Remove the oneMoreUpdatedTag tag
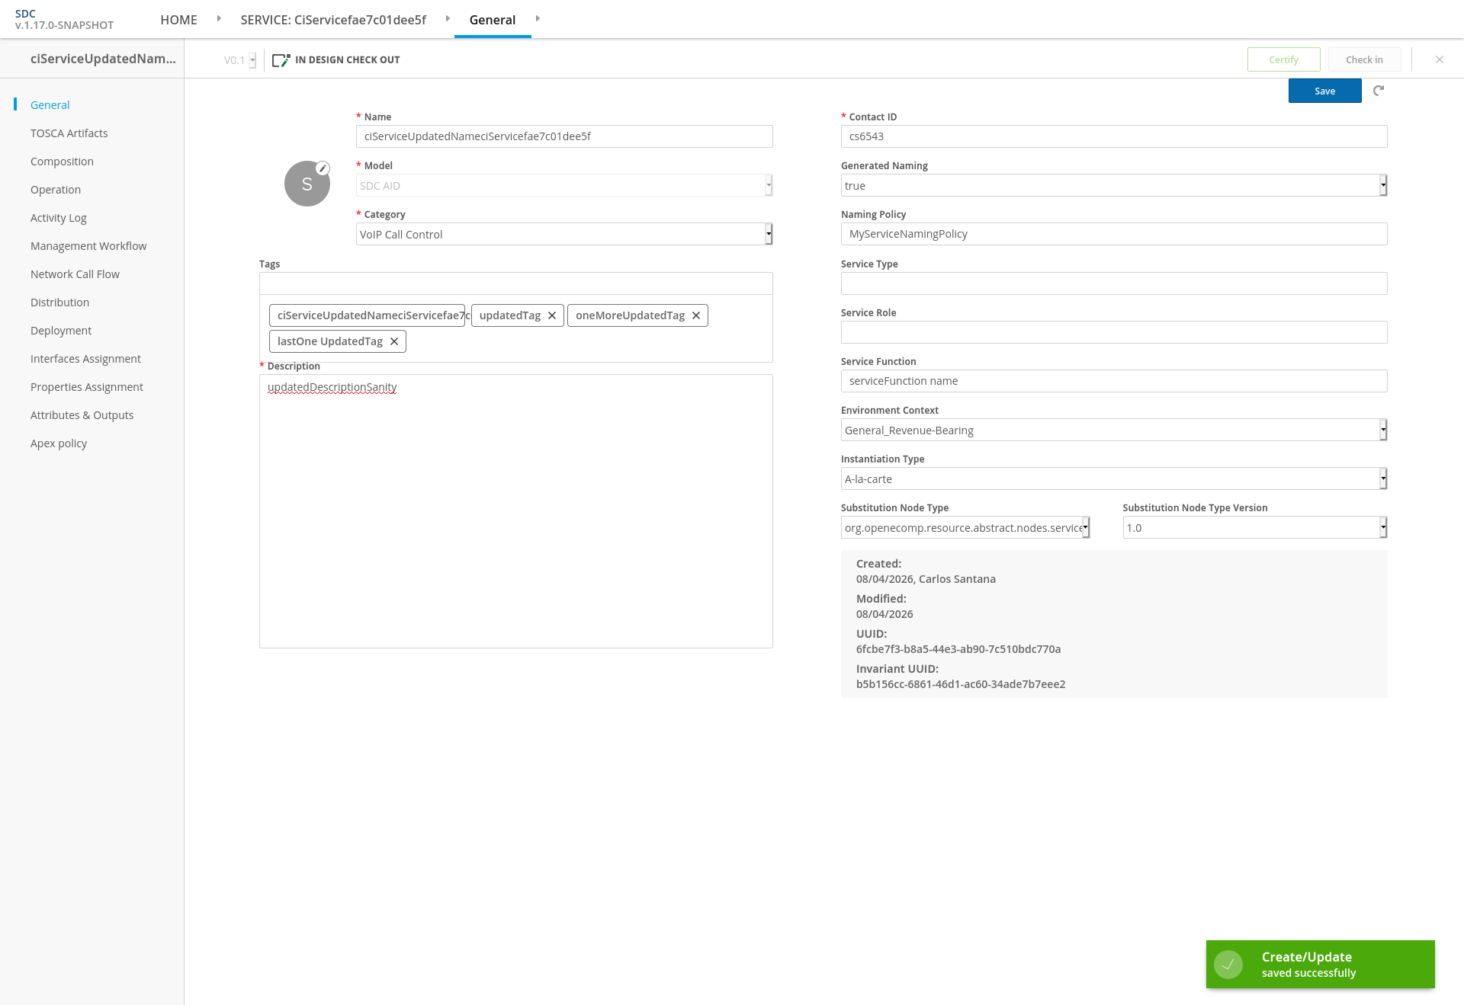1464x1005 pixels. point(696,315)
